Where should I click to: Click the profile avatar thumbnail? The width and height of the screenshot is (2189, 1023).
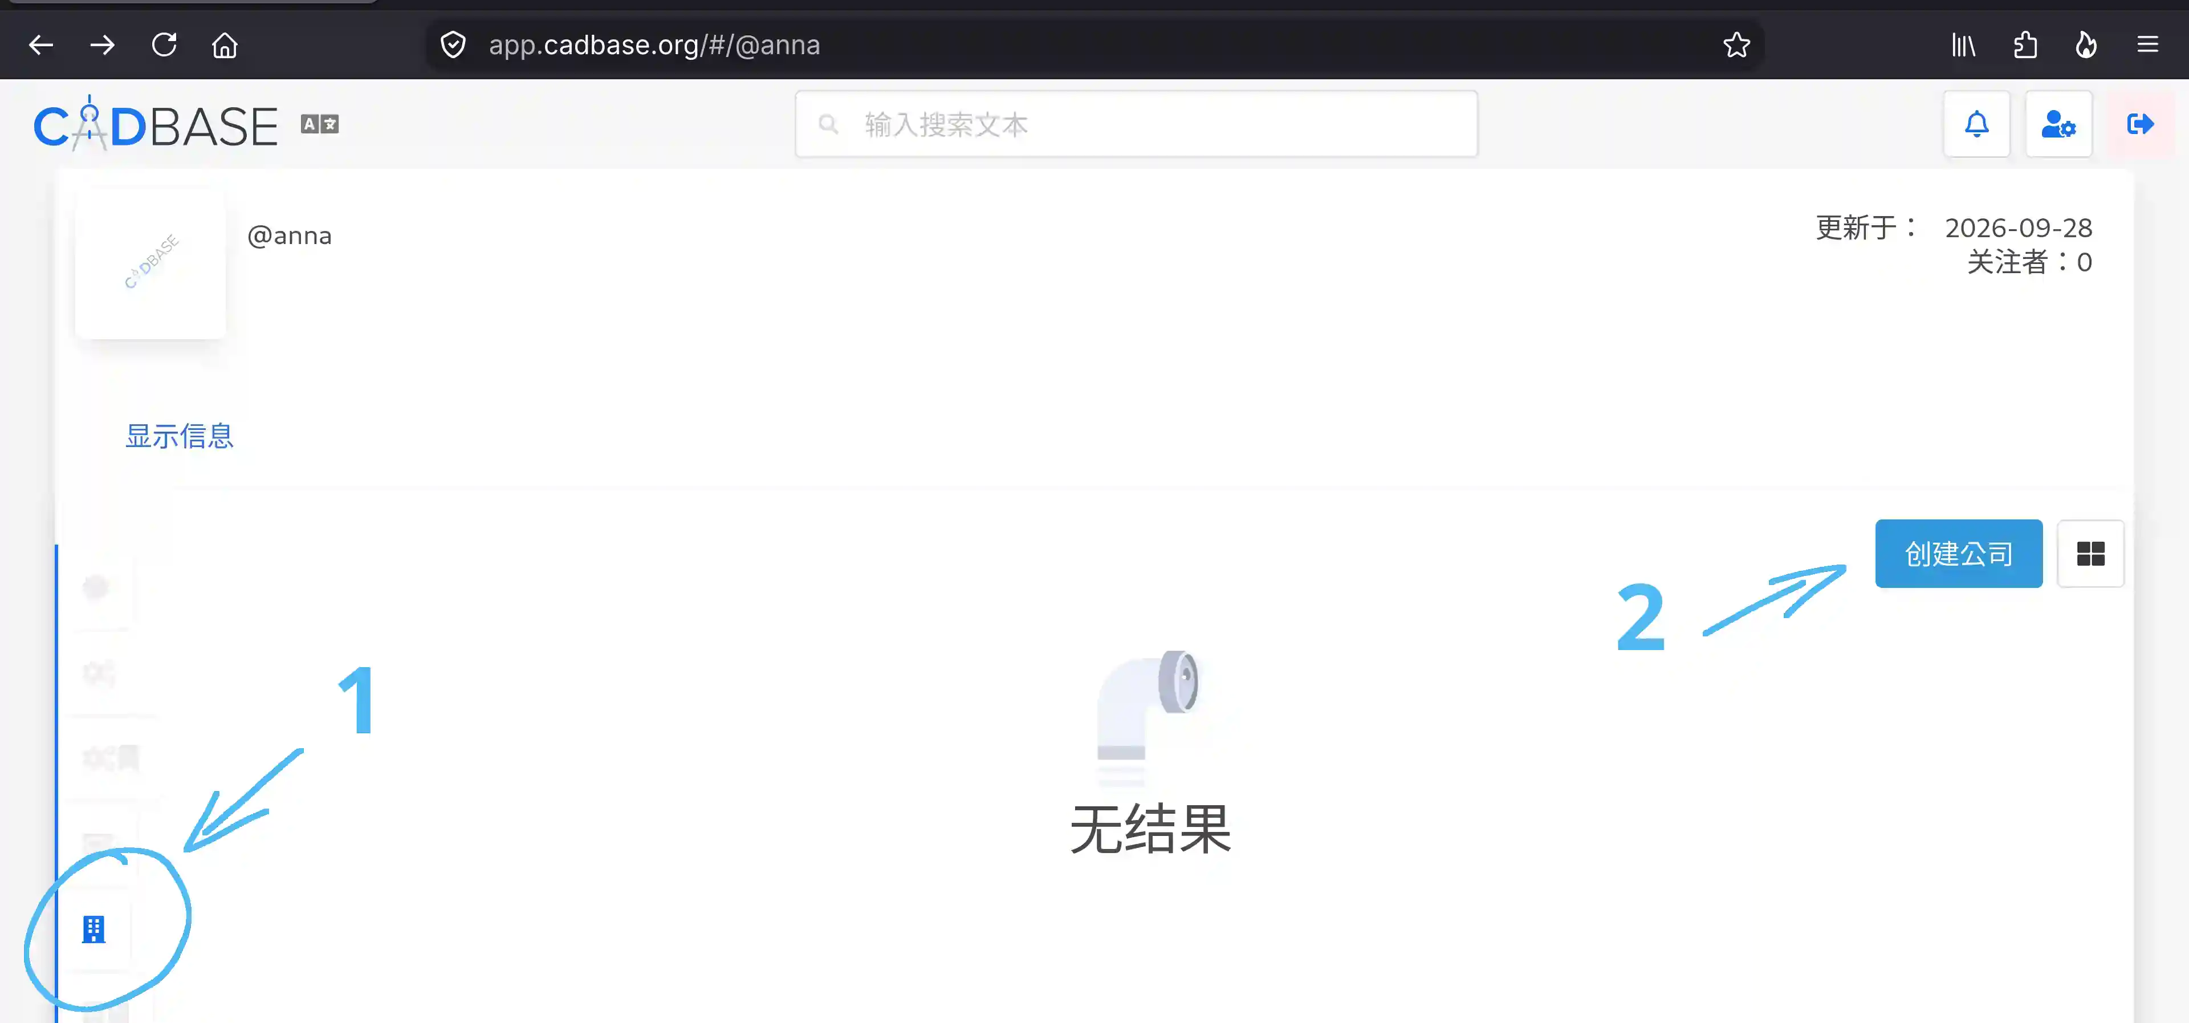[151, 263]
